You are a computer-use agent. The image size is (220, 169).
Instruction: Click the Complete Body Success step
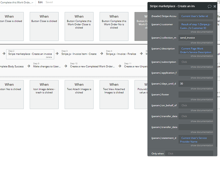(x=12, y=66)
